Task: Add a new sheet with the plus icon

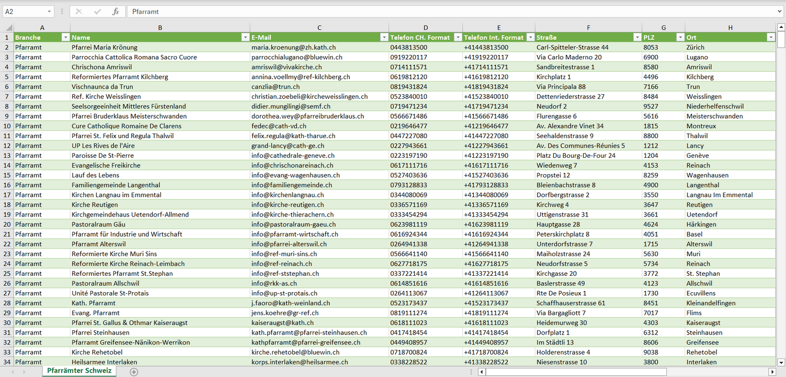Action: pyautogui.click(x=134, y=372)
